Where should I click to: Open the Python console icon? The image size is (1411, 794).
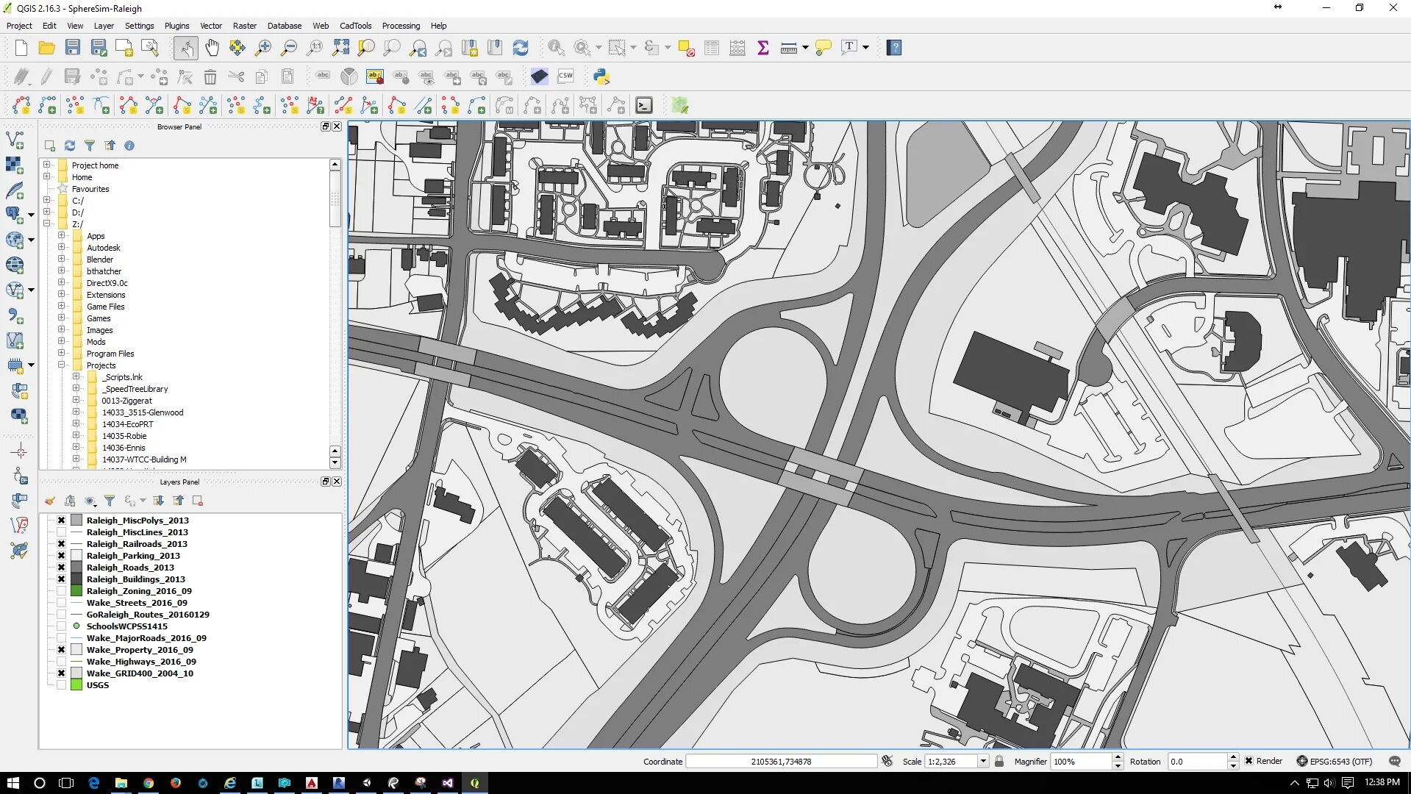[x=601, y=76]
